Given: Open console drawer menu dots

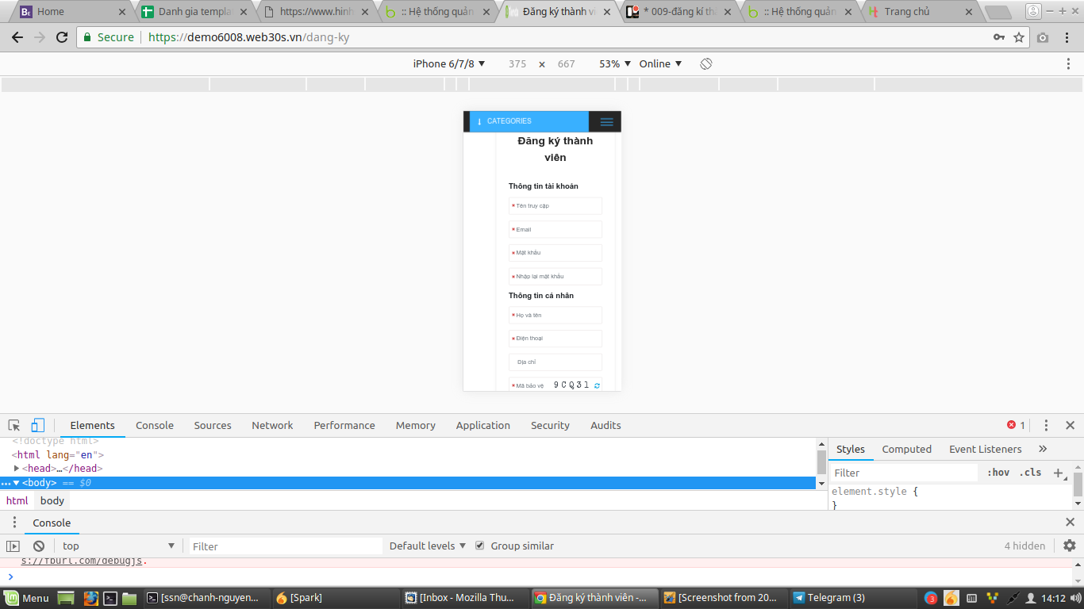Looking at the screenshot, I should click(13, 523).
